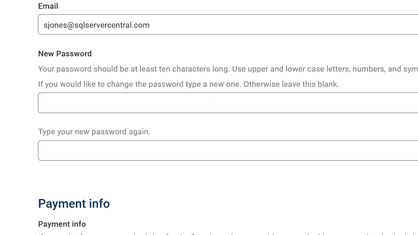Click the password length requirement hint line
The height and width of the screenshot is (235, 418).
227,69
